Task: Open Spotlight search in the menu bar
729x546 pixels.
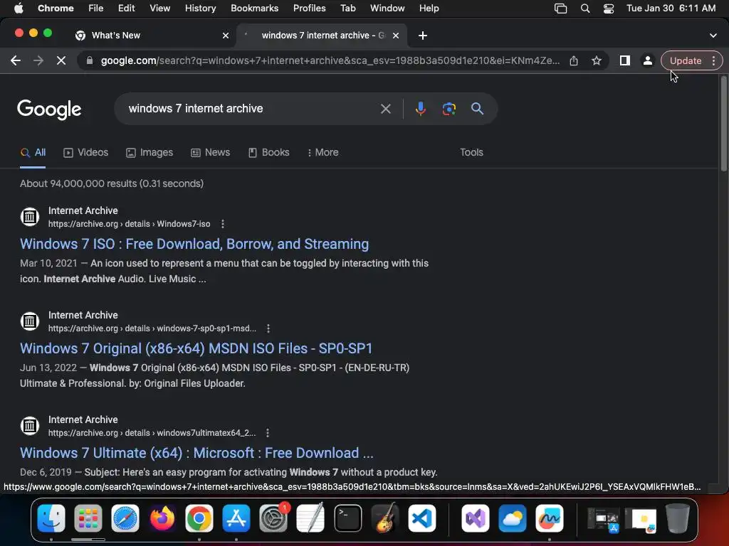Action: click(x=585, y=9)
